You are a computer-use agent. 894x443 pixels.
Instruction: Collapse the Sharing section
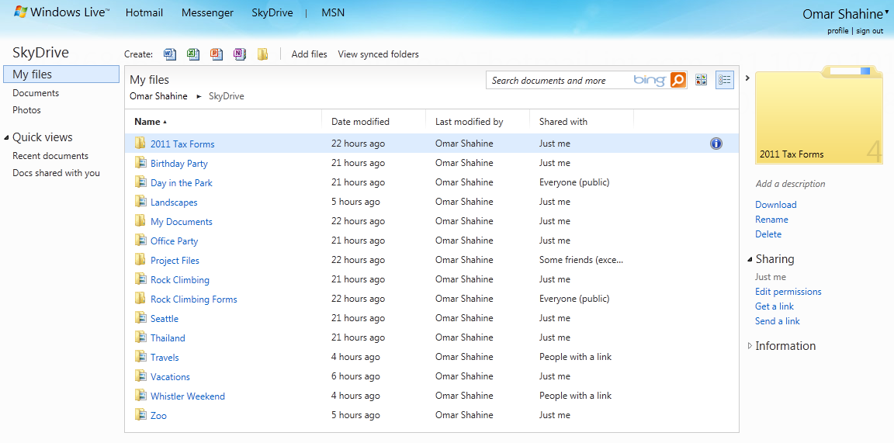750,259
